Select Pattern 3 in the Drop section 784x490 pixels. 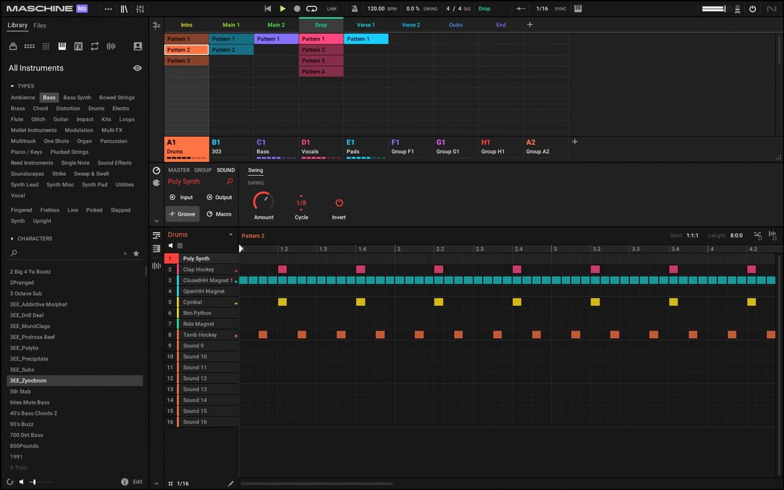pos(321,60)
